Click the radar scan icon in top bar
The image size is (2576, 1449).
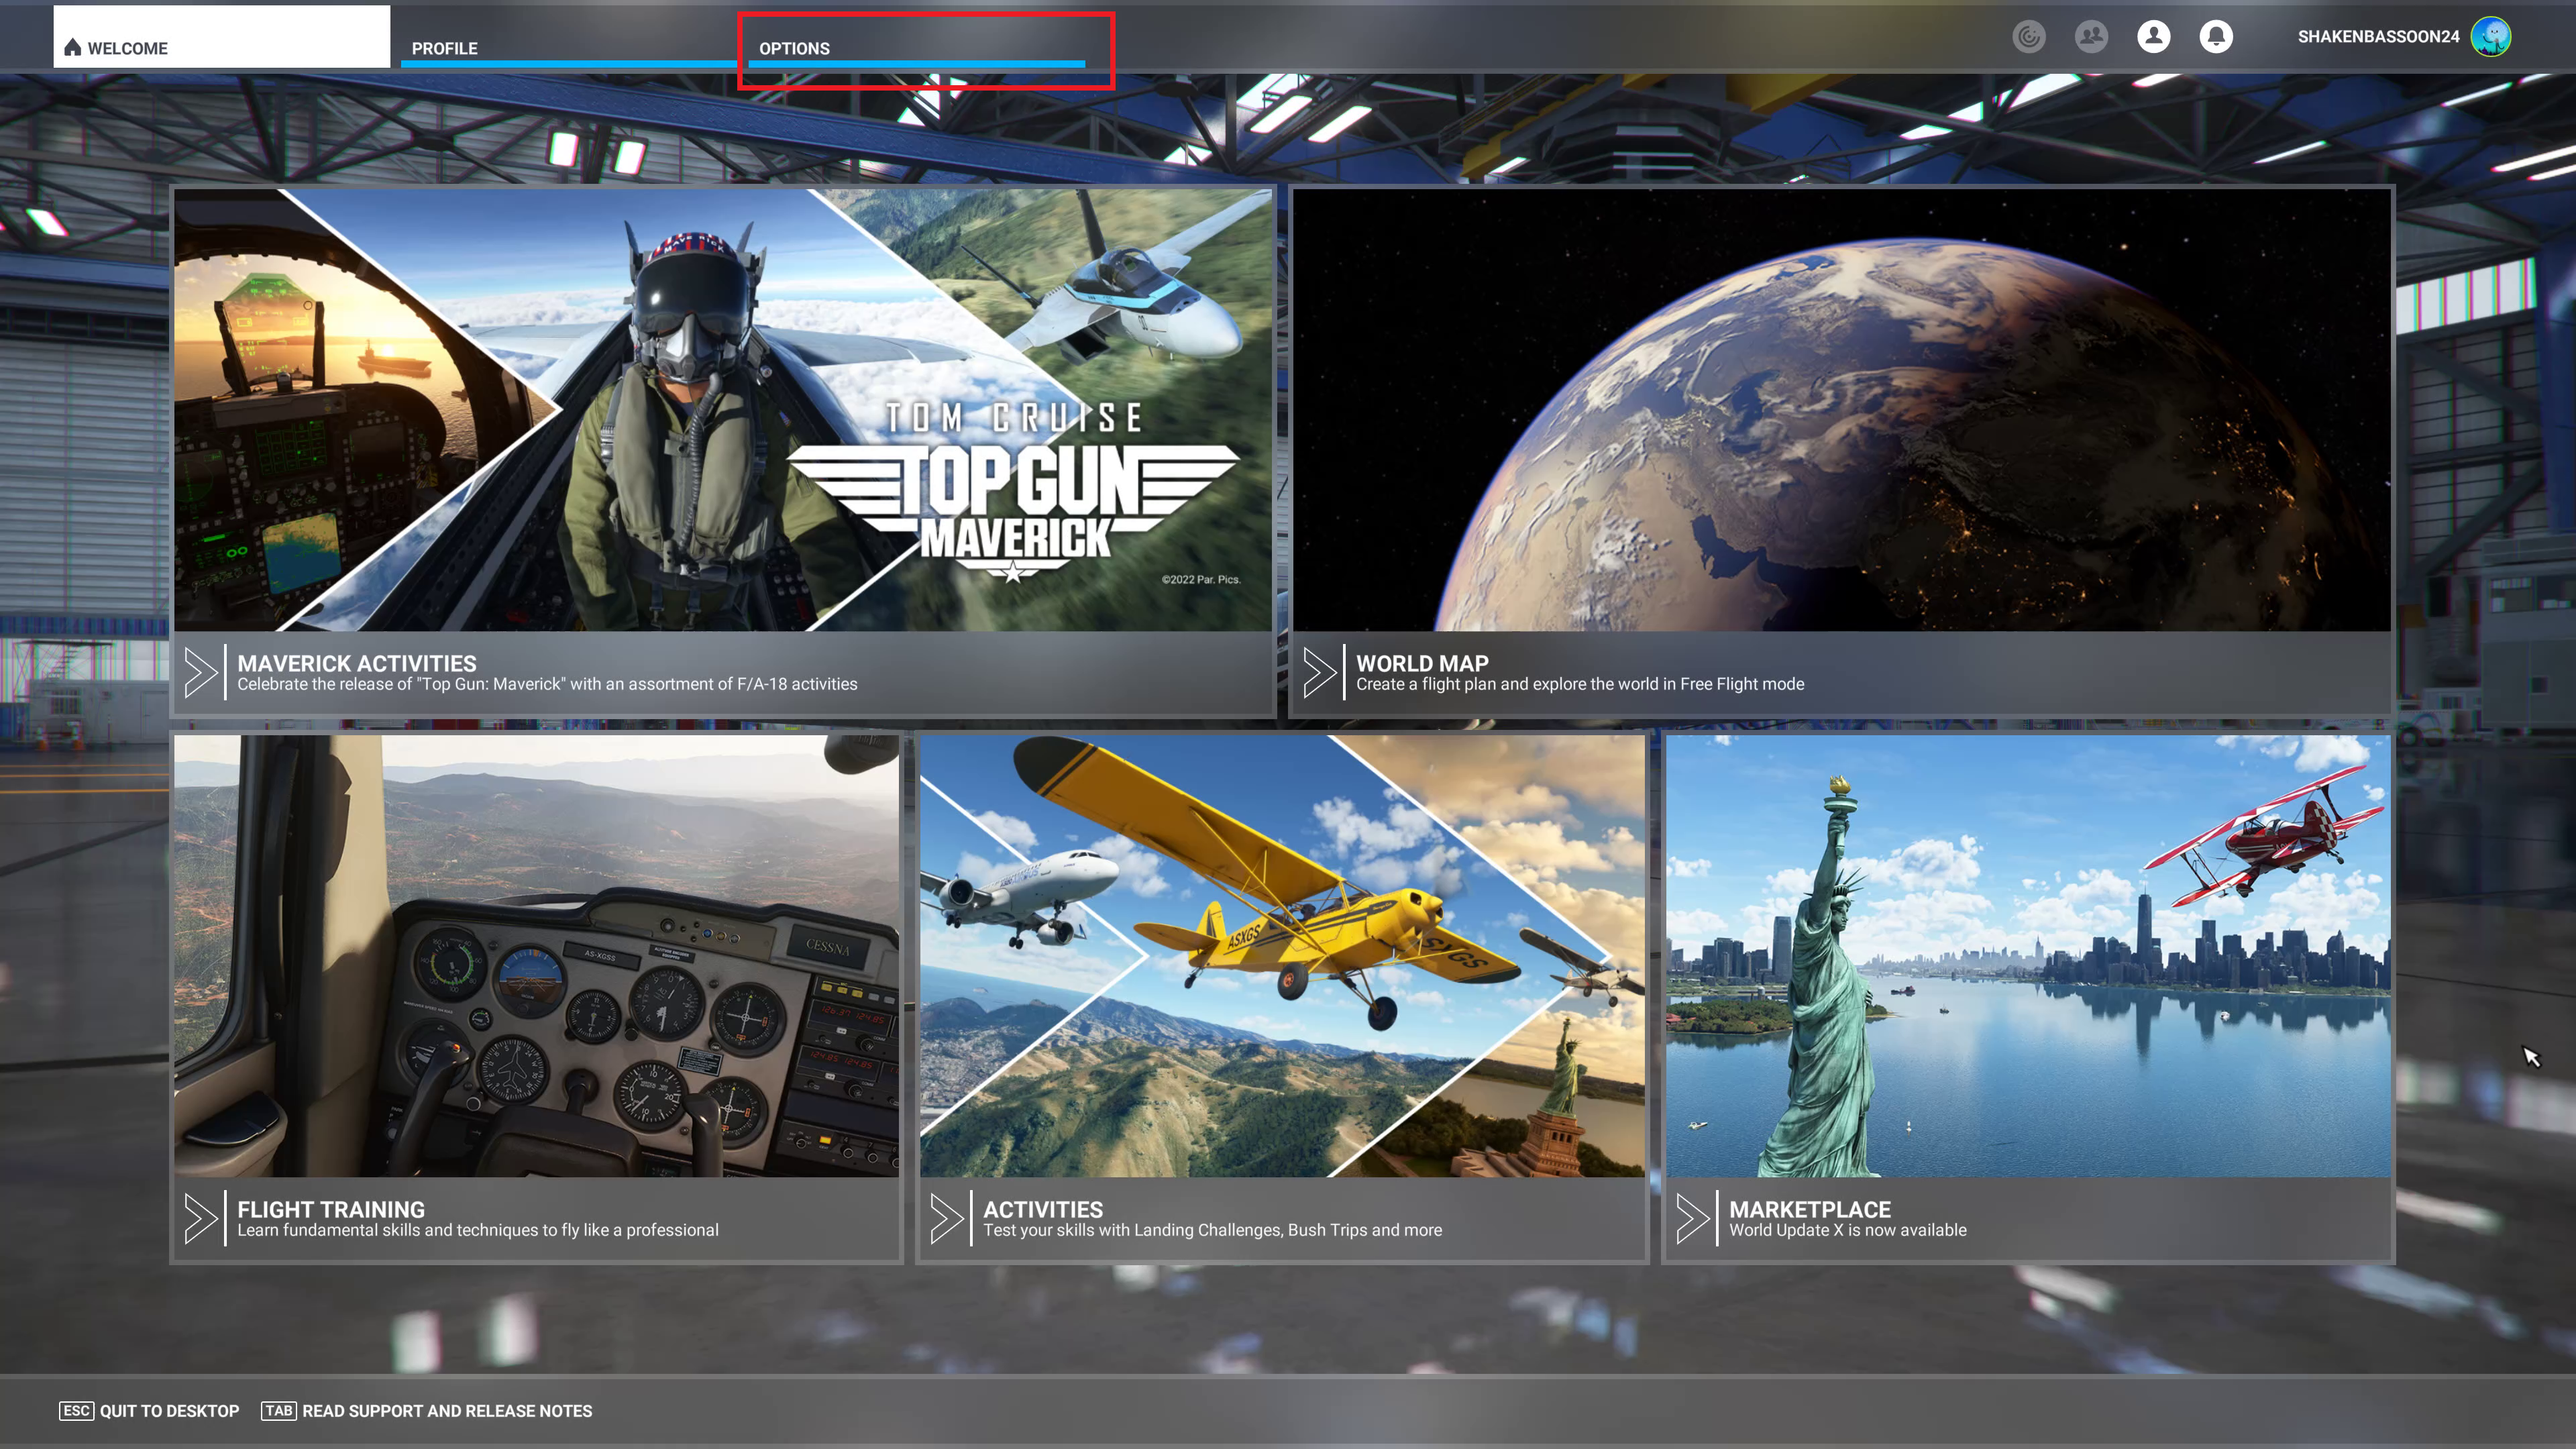2028,37
